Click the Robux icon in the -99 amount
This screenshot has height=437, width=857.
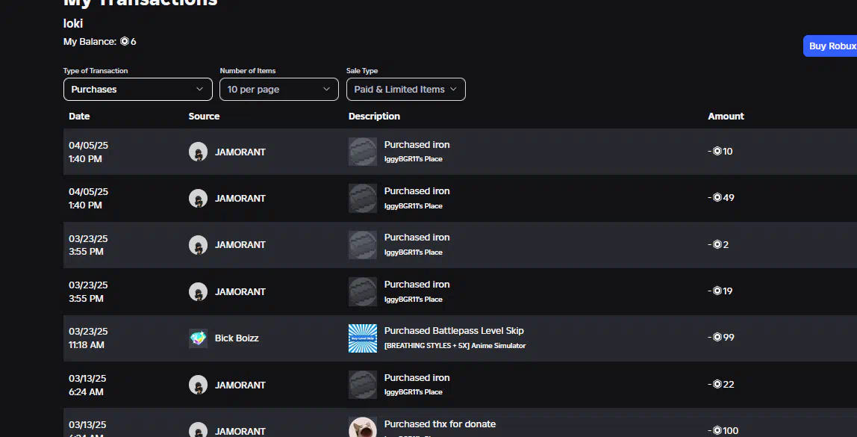[717, 338]
